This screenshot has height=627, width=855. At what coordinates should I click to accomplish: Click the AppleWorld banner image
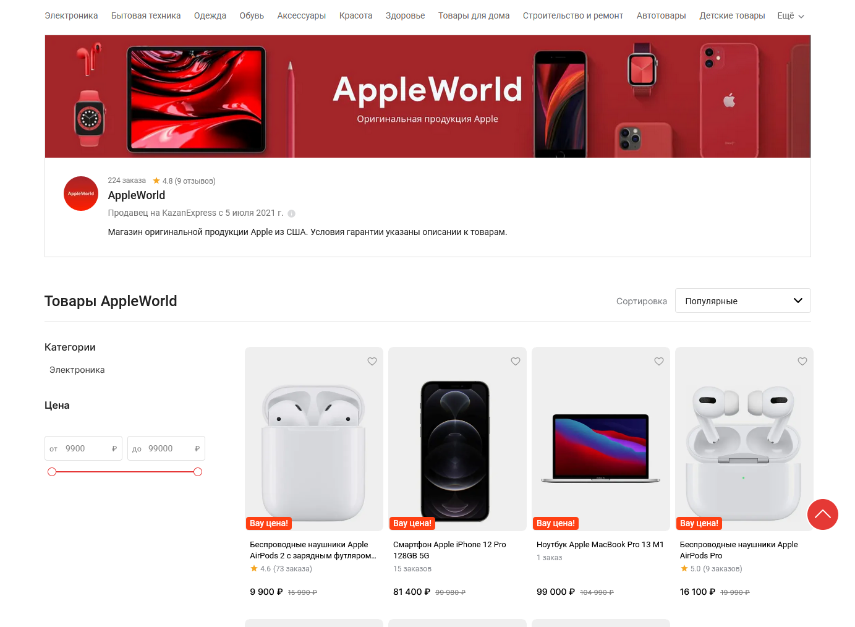tap(428, 96)
